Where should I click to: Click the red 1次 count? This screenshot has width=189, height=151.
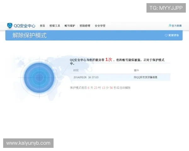pos(109,59)
